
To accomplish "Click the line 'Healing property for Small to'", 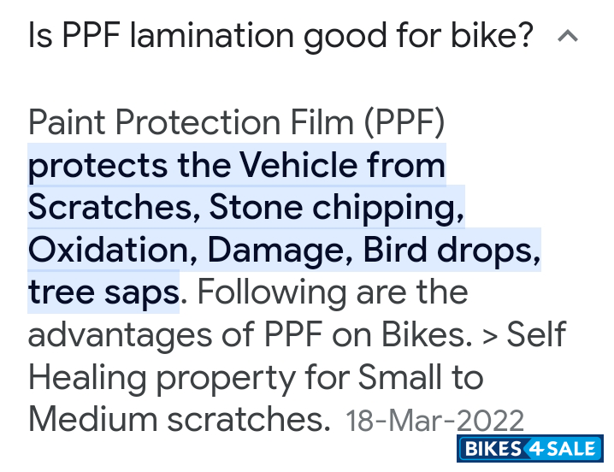I will tap(256, 376).
